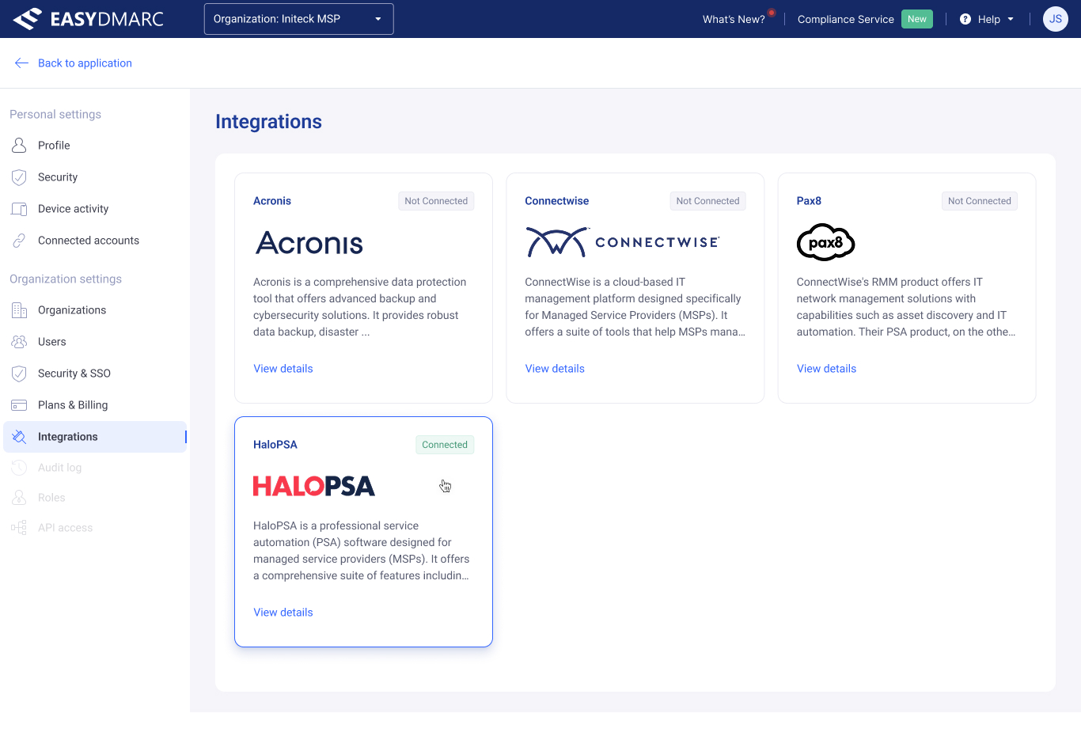The image size is (1081, 755).
Task: Open Audit log page
Action: click(60, 468)
